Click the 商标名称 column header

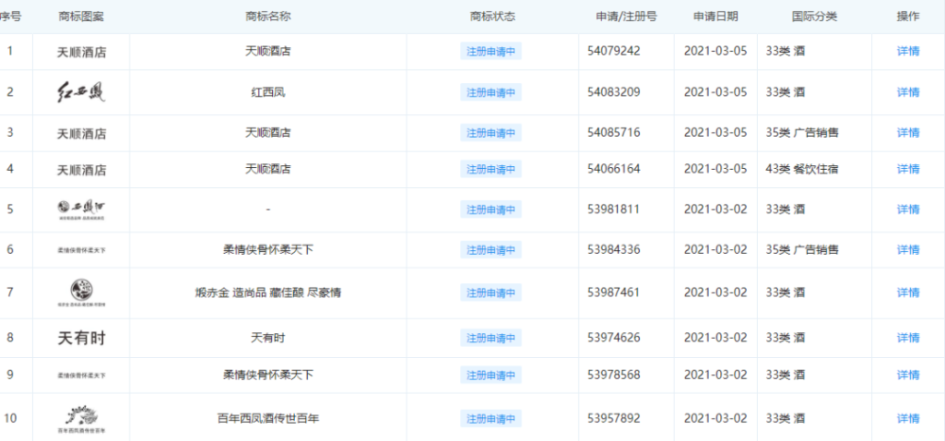click(x=268, y=16)
